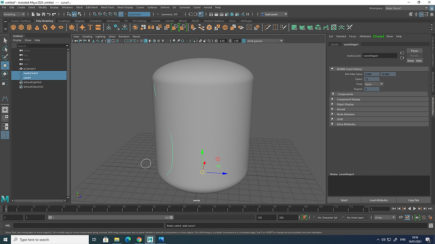This screenshot has width=435, height=244.
Task: Switch to the curve1 Attribute Editor tab
Action: 335,45
